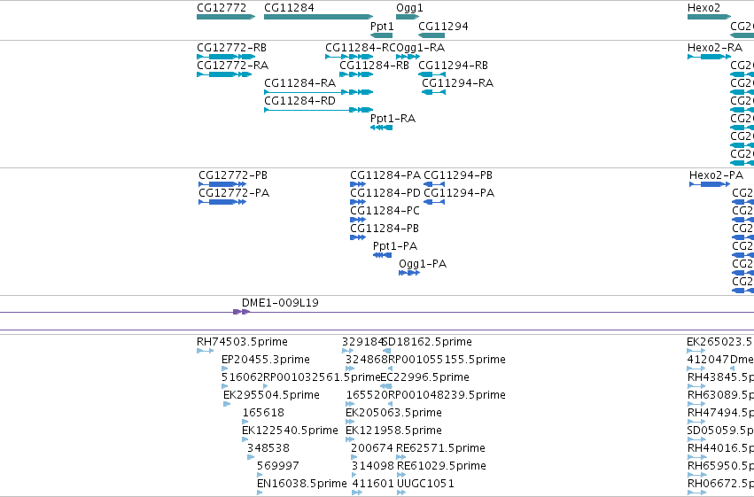Open the CG12772-RA transcript label
Image resolution: width=754 pixels, height=497 pixels.
coord(233,66)
